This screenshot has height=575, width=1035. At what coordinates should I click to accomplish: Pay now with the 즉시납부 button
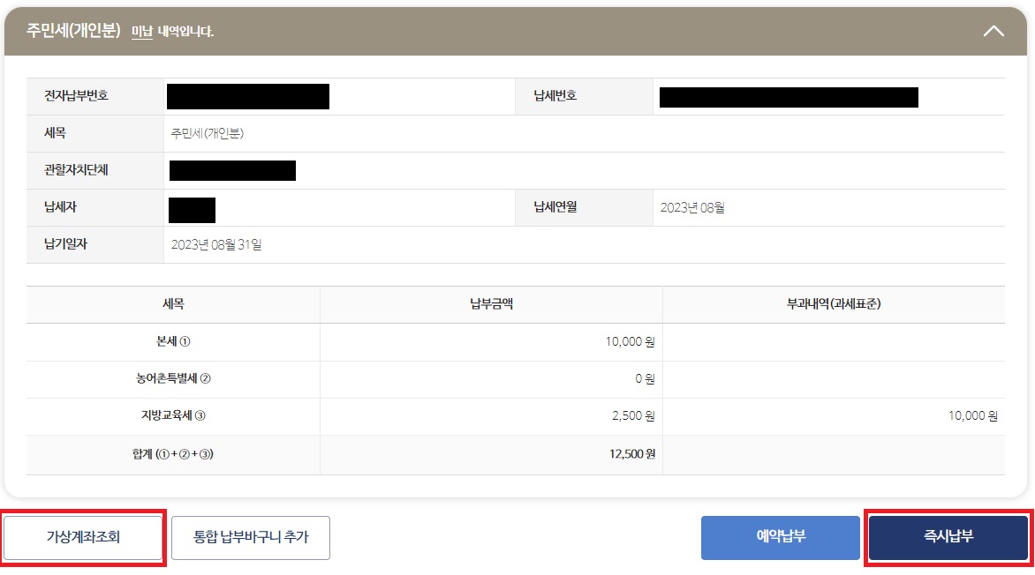pyautogui.click(x=948, y=537)
